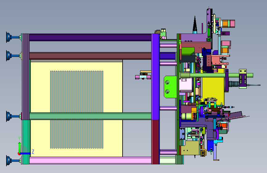Select the olive-colored box at the bottom right
The height and width of the screenshot is (173, 267).
click(x=190, y=148)
